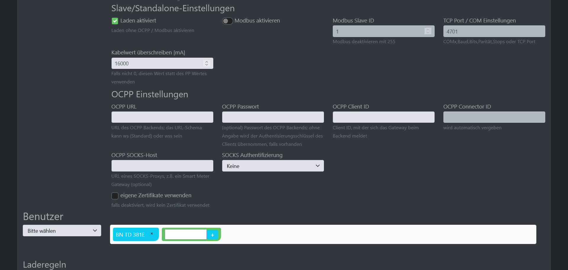Uncheck the Laden aktiviert checkbox
Image resolution: width=568 pixels, height=270 pixels.
coord(115,21)
